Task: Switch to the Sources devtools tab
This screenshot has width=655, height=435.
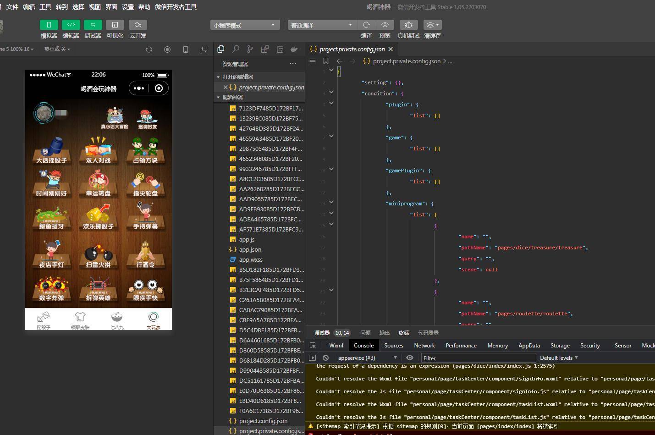Action: (x=394, y=346)
